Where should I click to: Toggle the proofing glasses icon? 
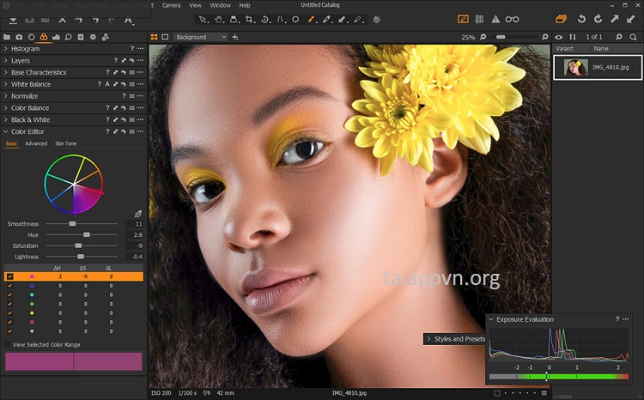tap(512, 19)
